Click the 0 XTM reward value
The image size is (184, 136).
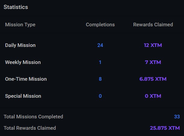tap(153, 96)
